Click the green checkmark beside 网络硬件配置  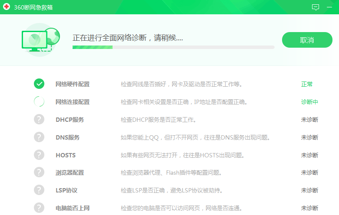tap(39, 84)
